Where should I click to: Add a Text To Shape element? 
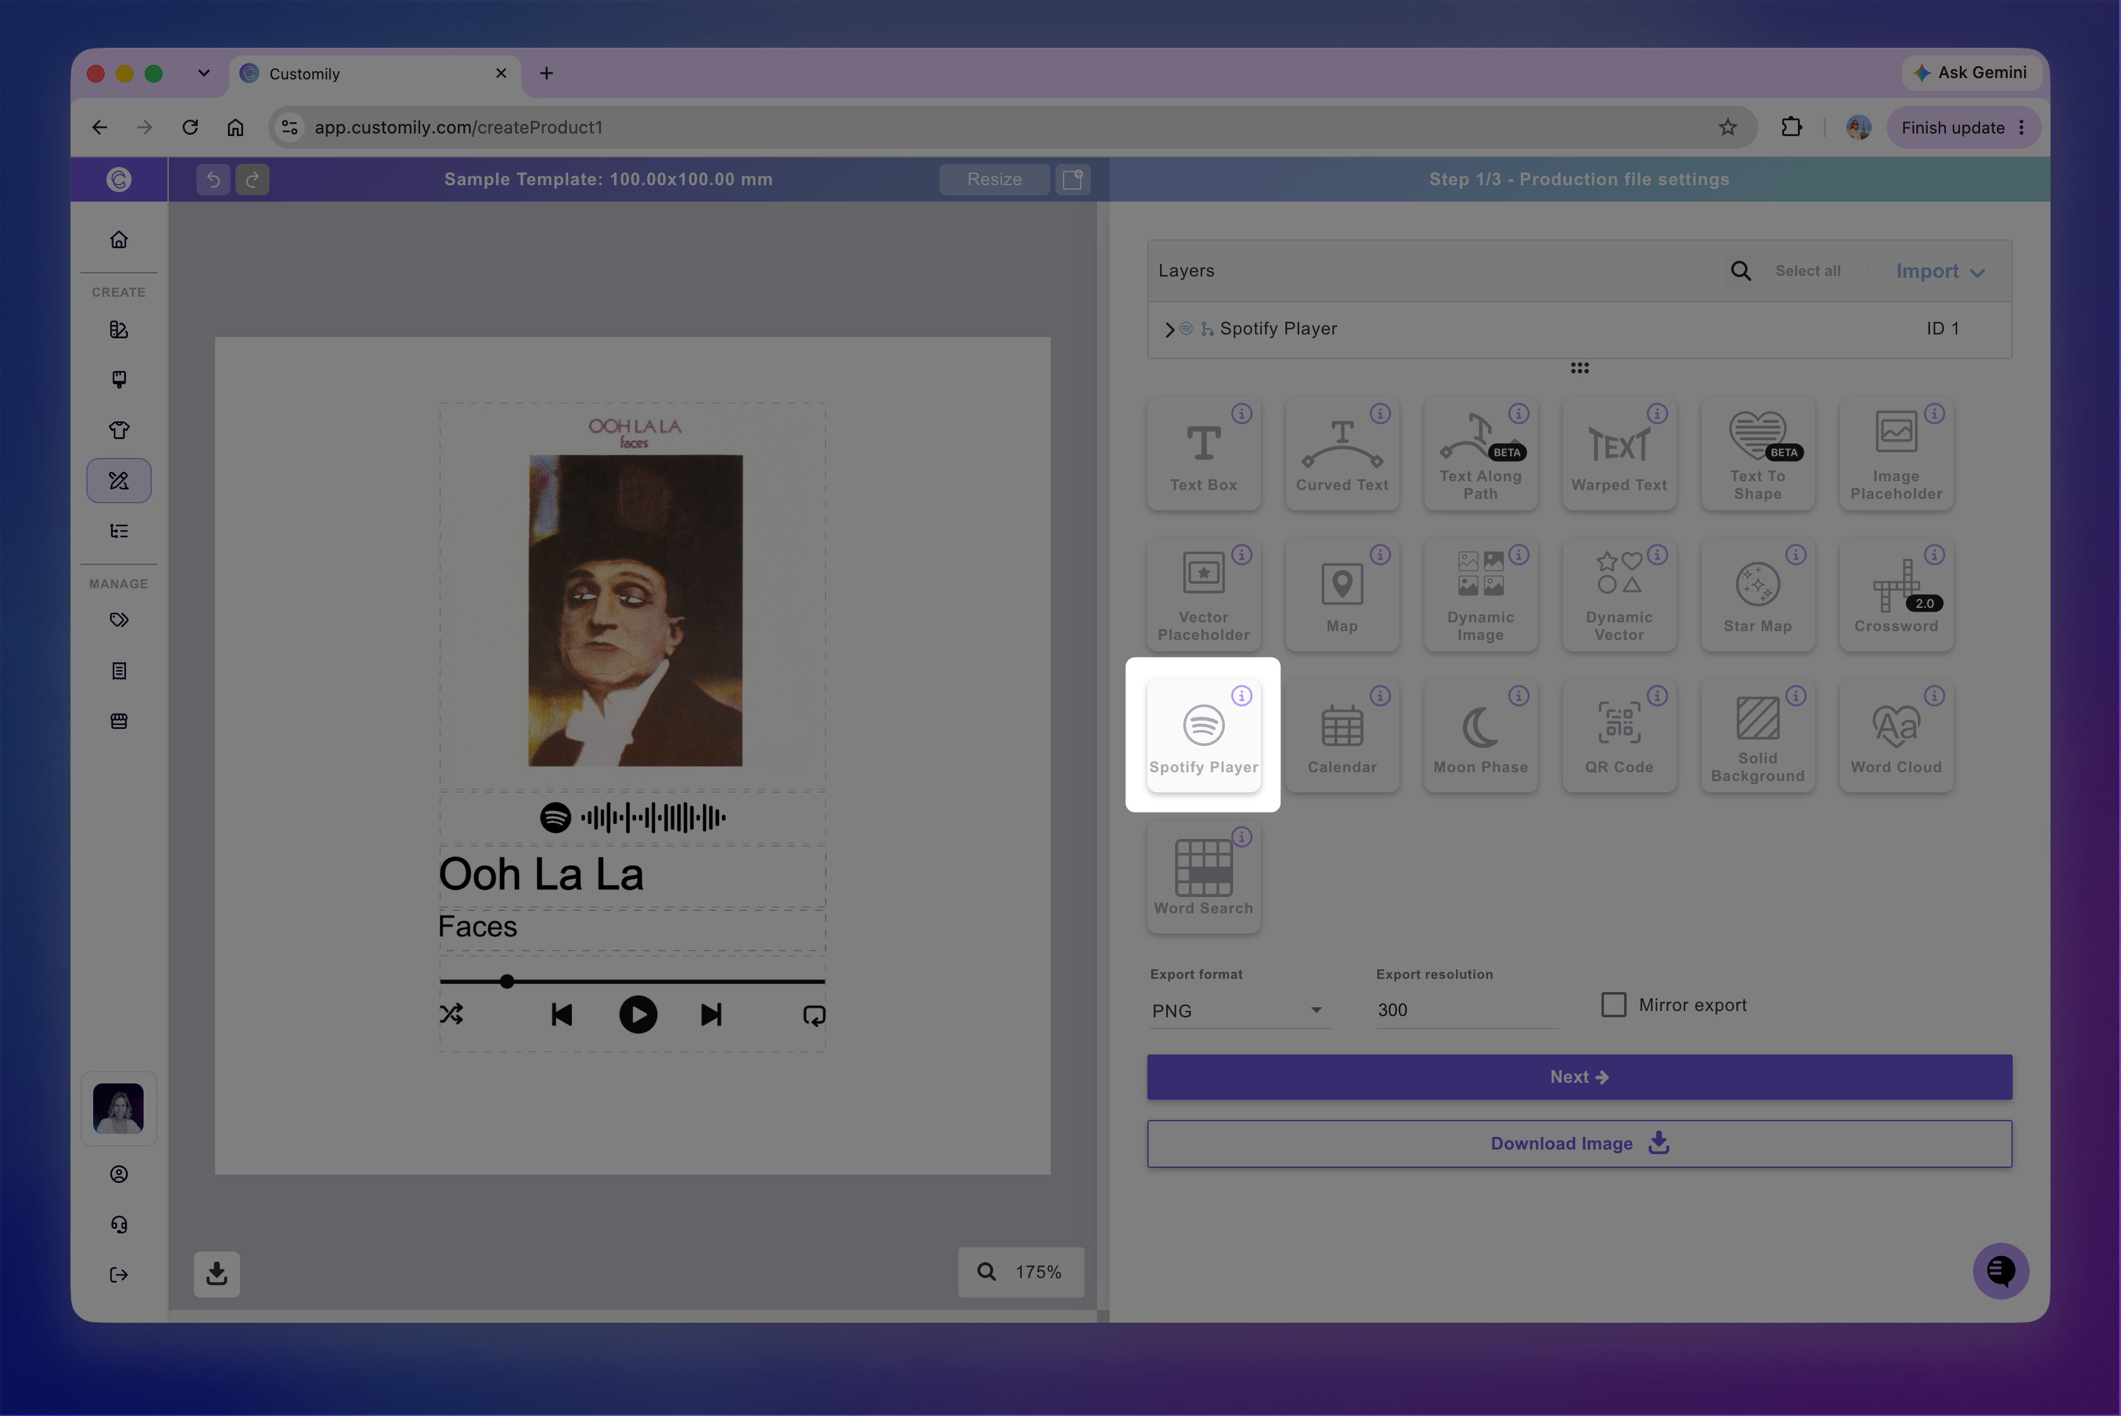click(x=1757, y=454)
